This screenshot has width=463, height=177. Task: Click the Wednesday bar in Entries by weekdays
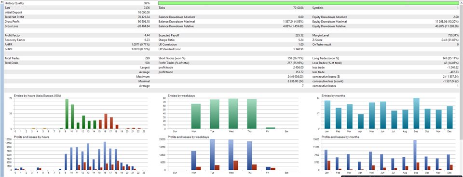point(233,114)
